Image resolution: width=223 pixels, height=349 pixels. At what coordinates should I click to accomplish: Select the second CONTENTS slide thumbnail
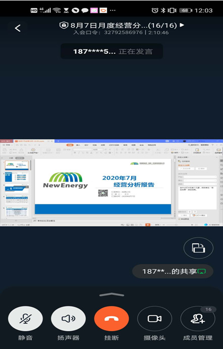tap(17, 177)
